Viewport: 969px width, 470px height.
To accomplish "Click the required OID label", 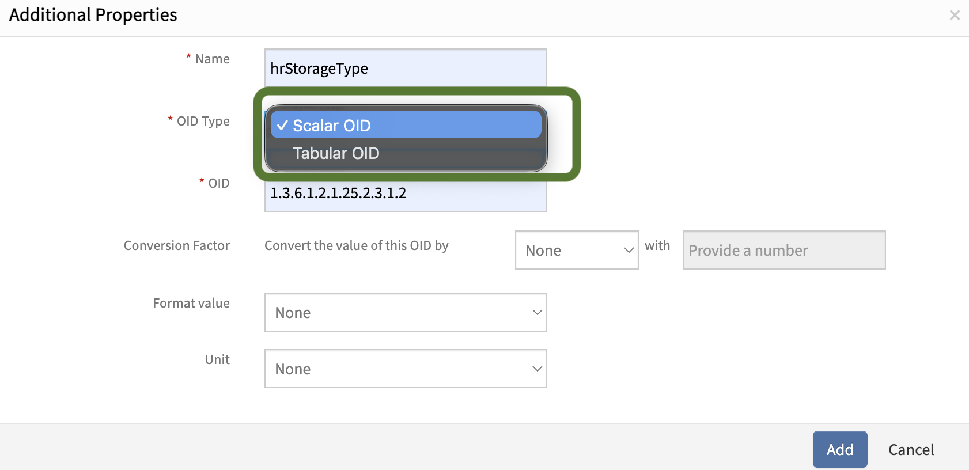I will [x=218, y=184].
